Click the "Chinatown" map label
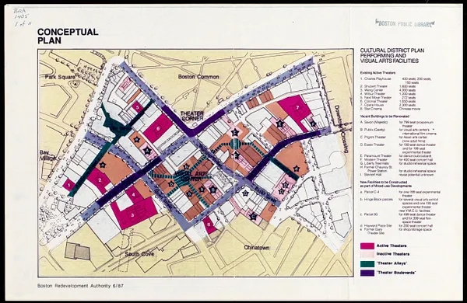Viewport: 467px width, 303px height. point(256,247)
